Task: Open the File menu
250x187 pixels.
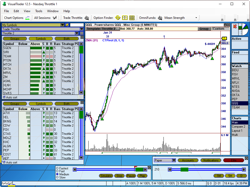Action: coord(6,11)
